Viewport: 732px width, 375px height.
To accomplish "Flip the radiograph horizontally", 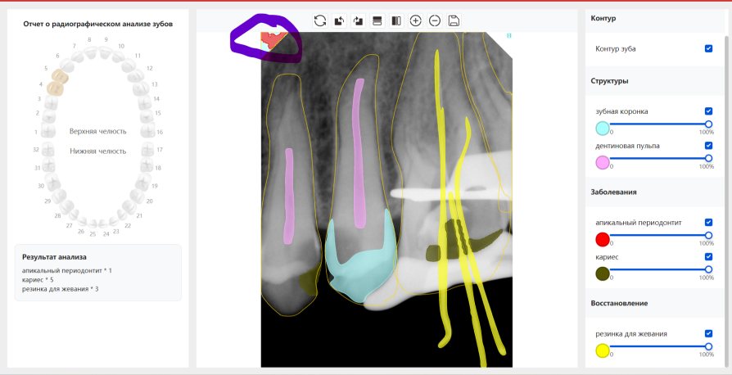I will tap(396, 20).
